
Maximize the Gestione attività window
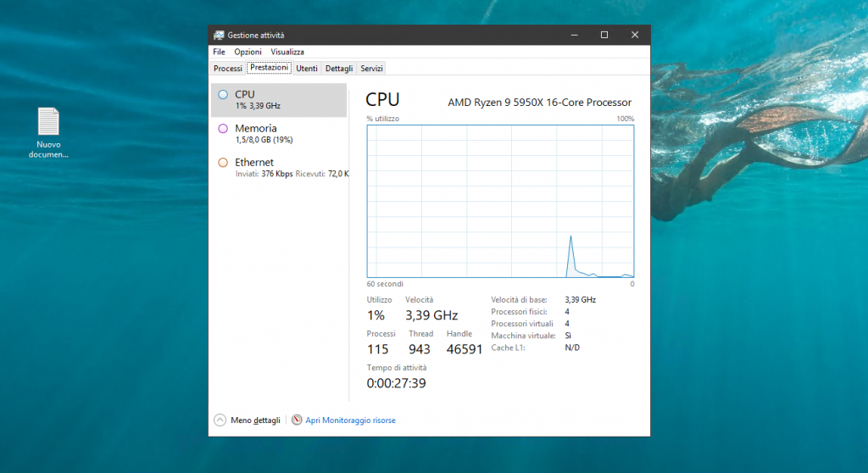(604, 35)
